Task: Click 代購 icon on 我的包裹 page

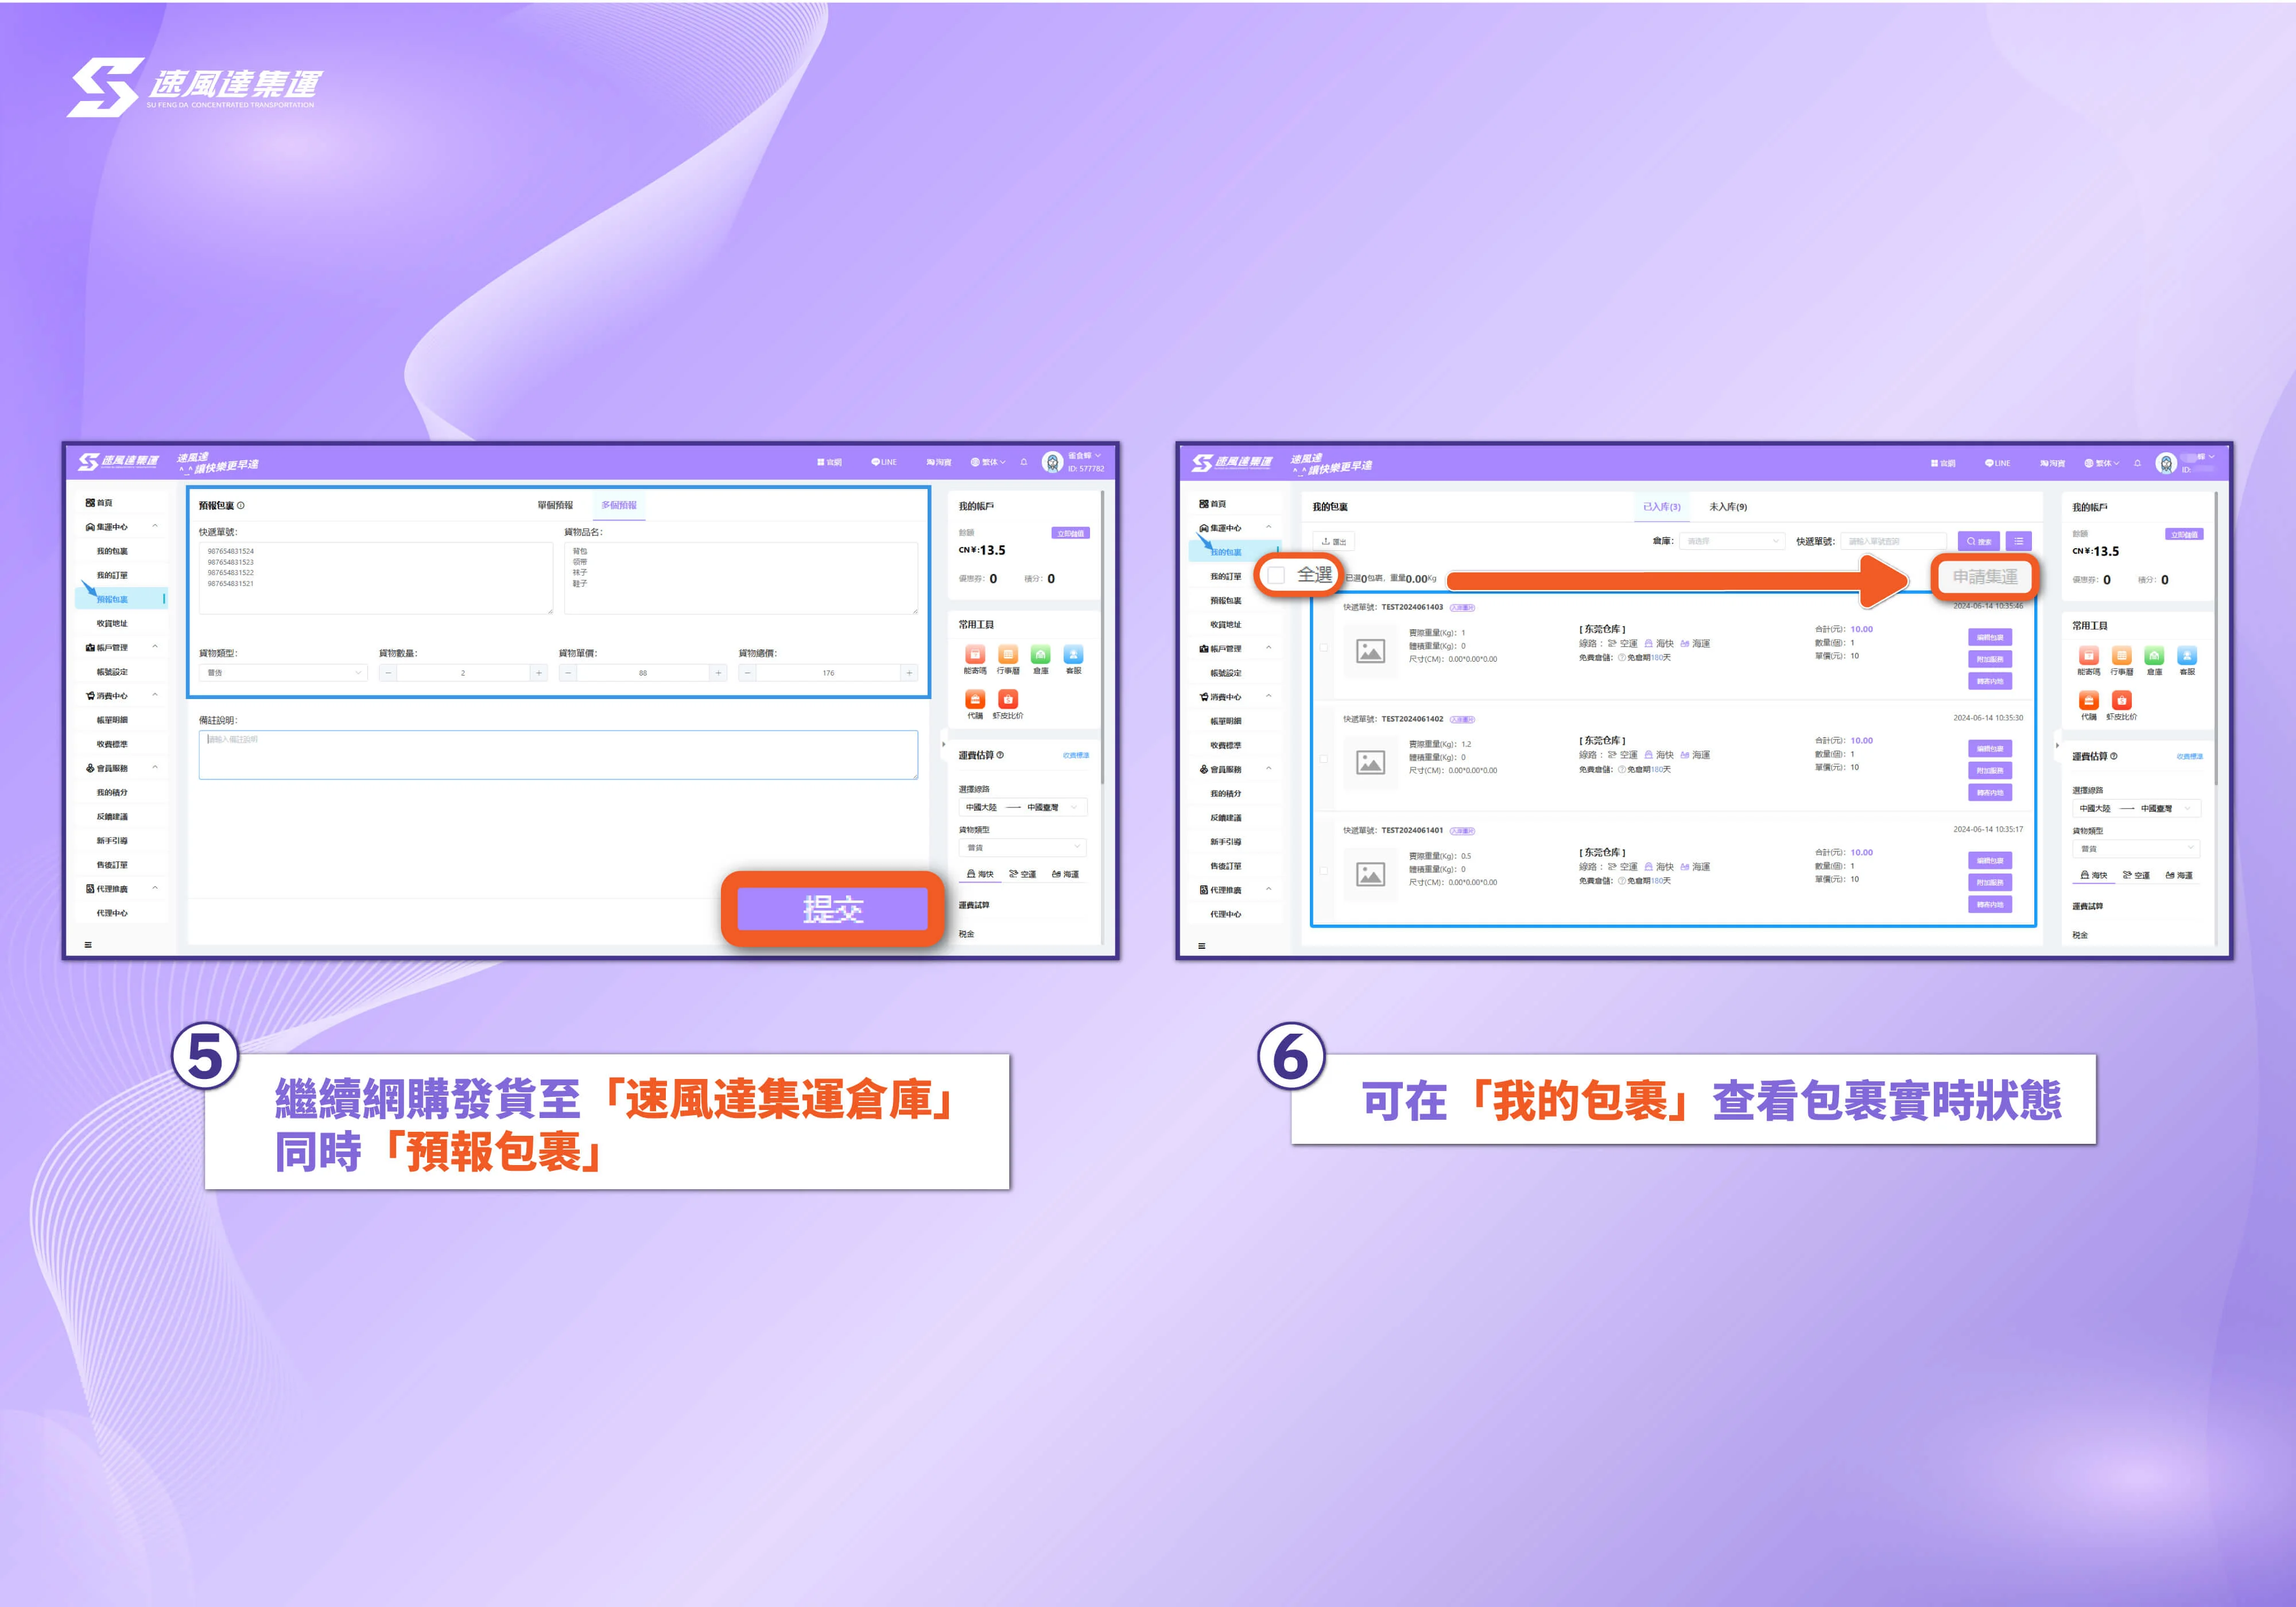Action: pyautogui.click(x=2089, y=701)
